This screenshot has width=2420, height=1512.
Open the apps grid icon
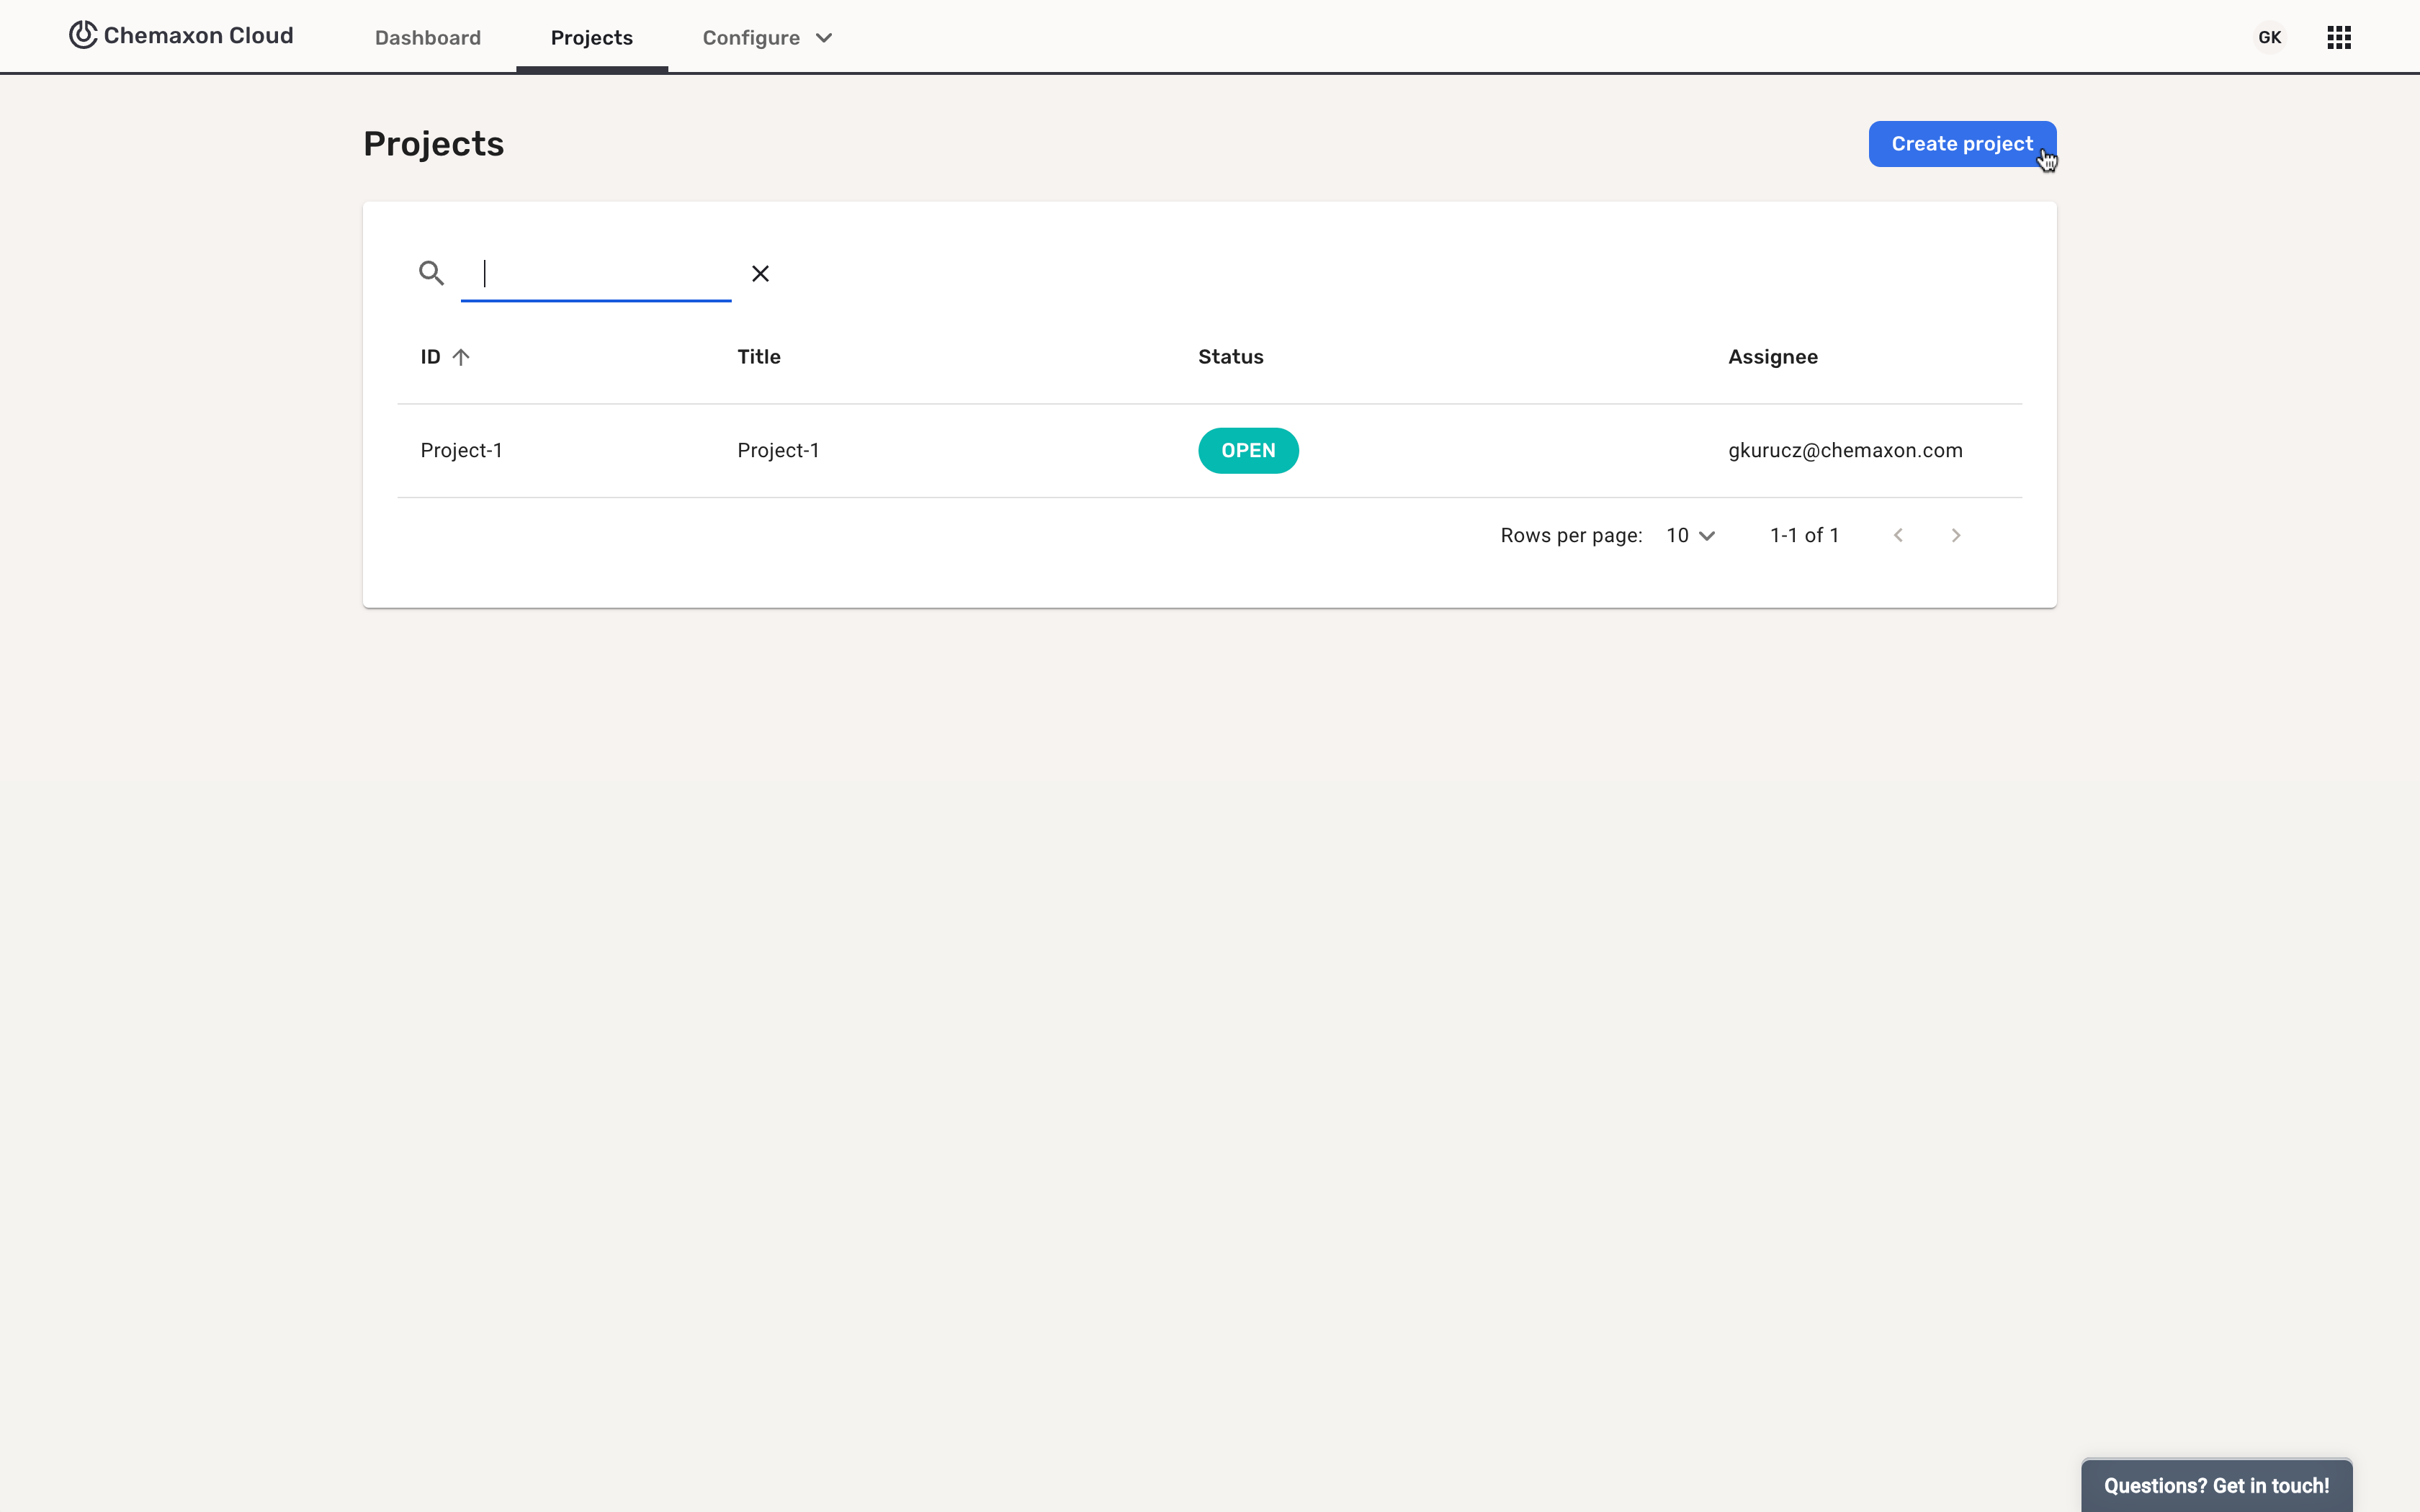[x=2338, y=37]
